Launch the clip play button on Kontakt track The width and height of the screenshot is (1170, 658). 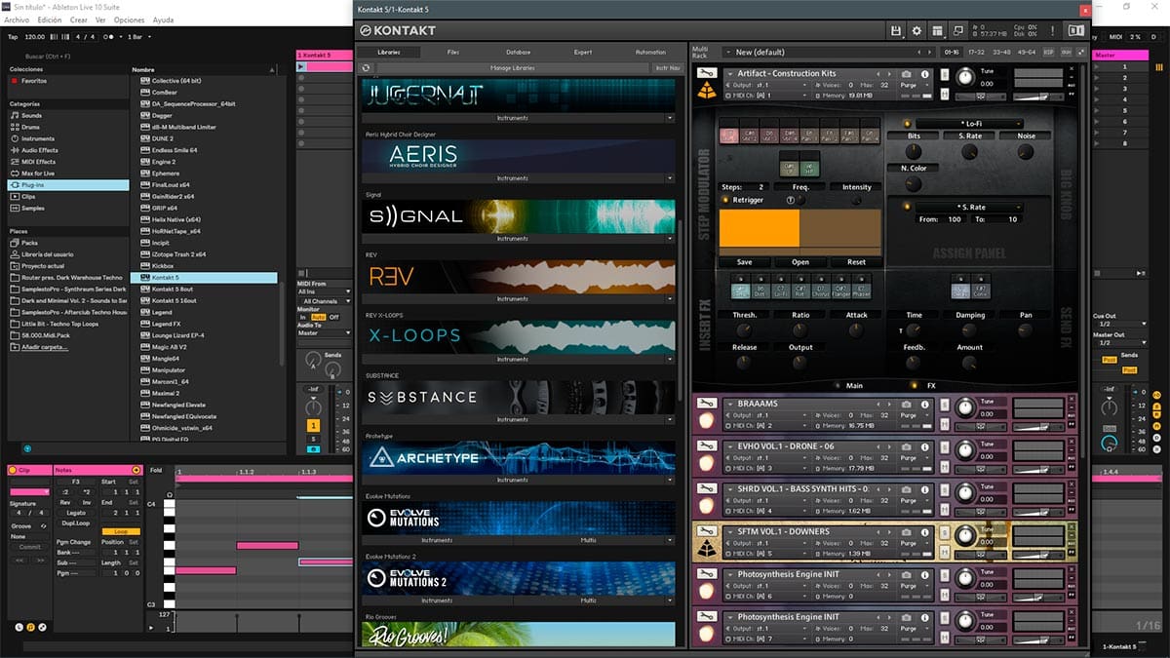301,67
